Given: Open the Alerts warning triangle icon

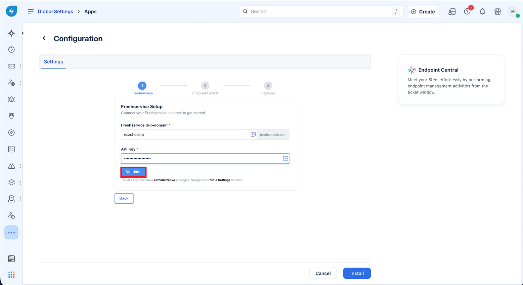Looking at the screenshot, I should [11, 166].
